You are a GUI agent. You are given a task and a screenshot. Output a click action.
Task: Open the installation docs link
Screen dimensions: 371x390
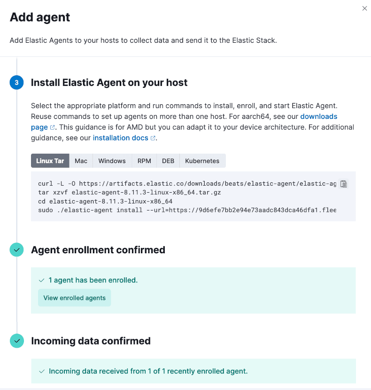click(x=121, y=138)
